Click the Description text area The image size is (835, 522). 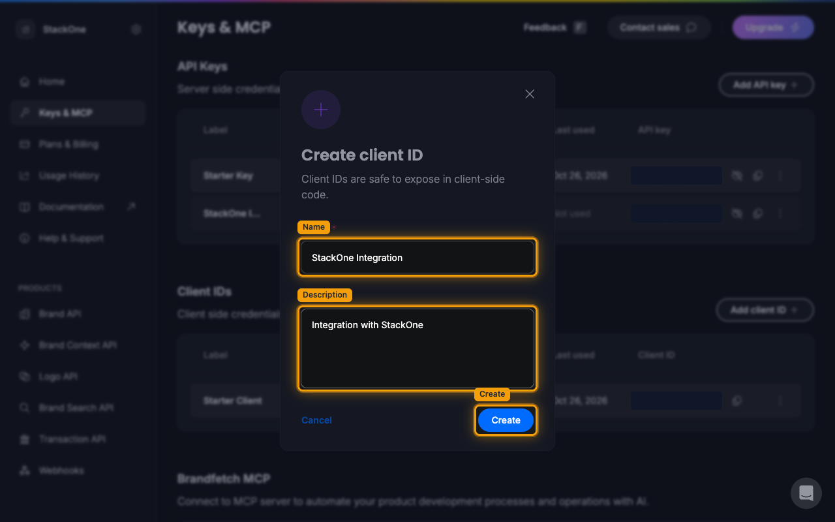coord(417,348)
